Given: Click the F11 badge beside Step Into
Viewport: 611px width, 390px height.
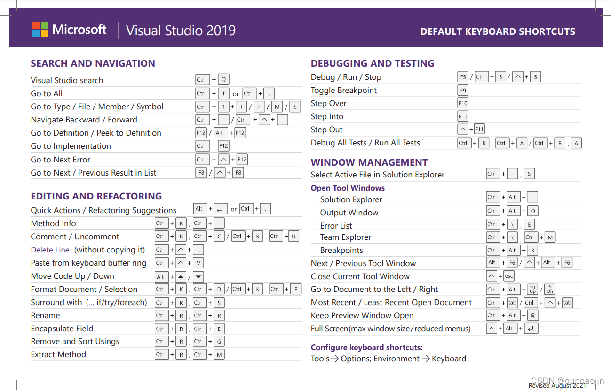Looking at the screenshot, I should (462, 116).
